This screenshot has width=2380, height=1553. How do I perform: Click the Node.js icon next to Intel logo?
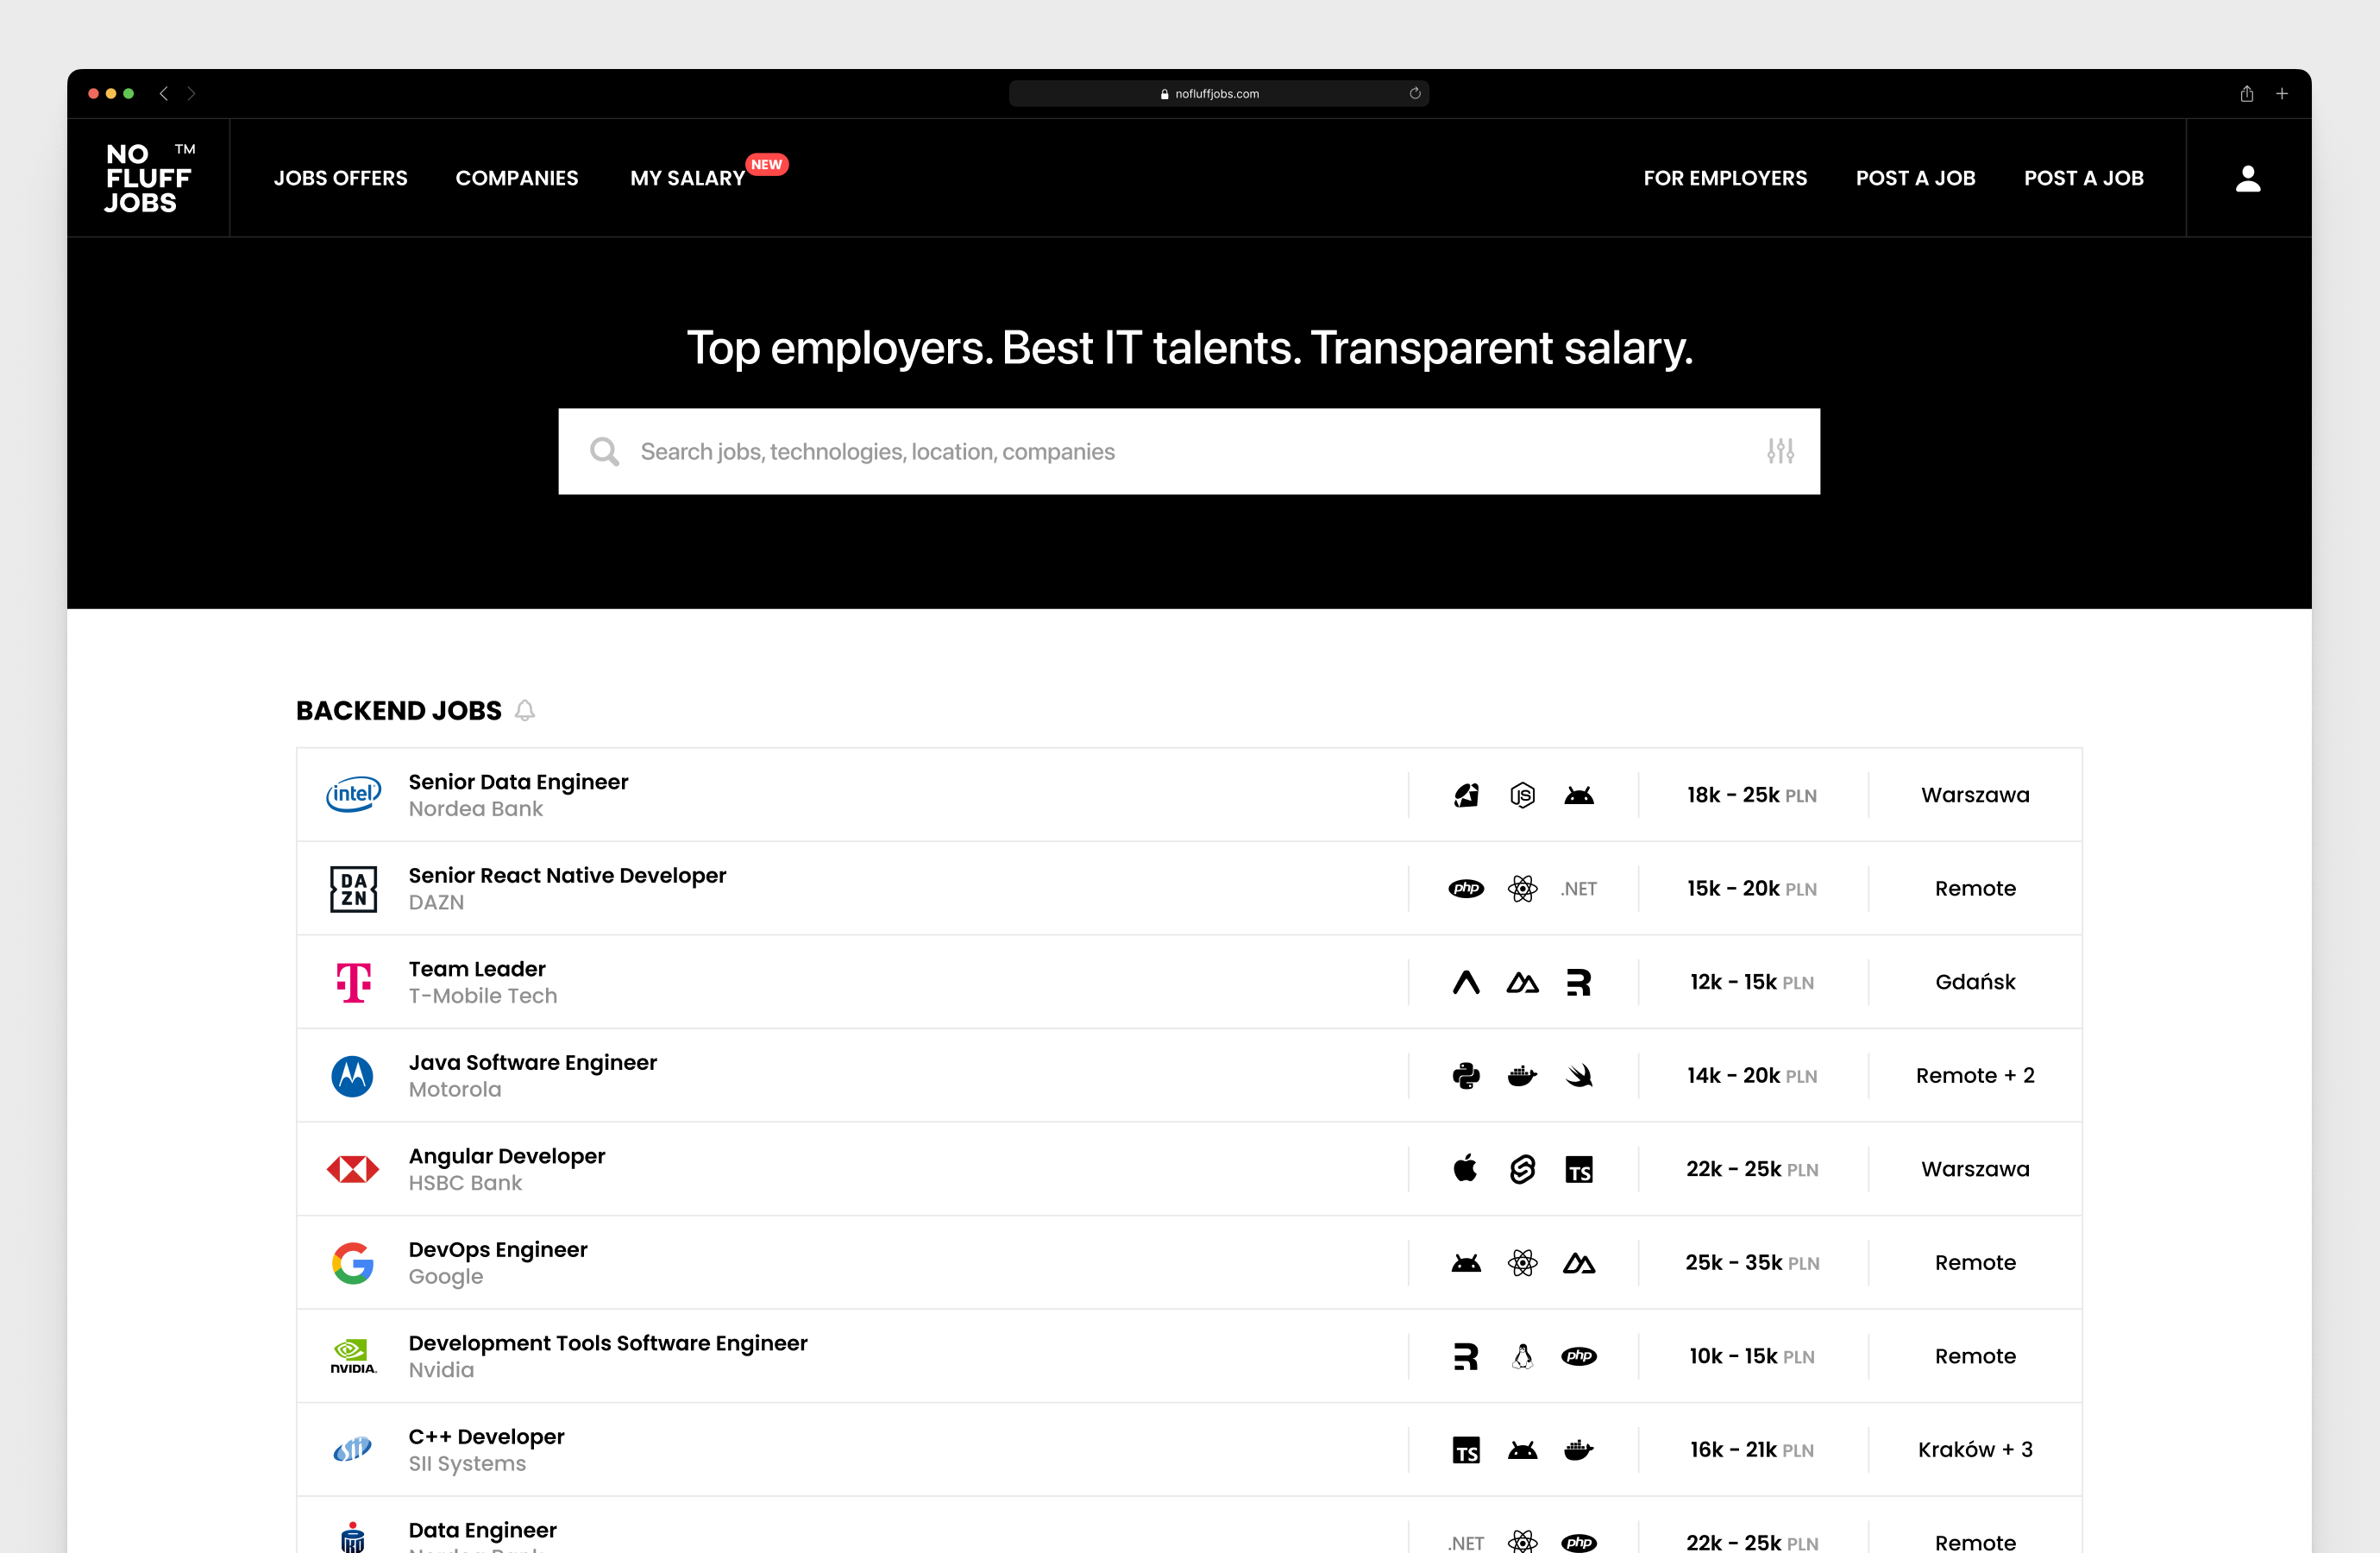1522,795
